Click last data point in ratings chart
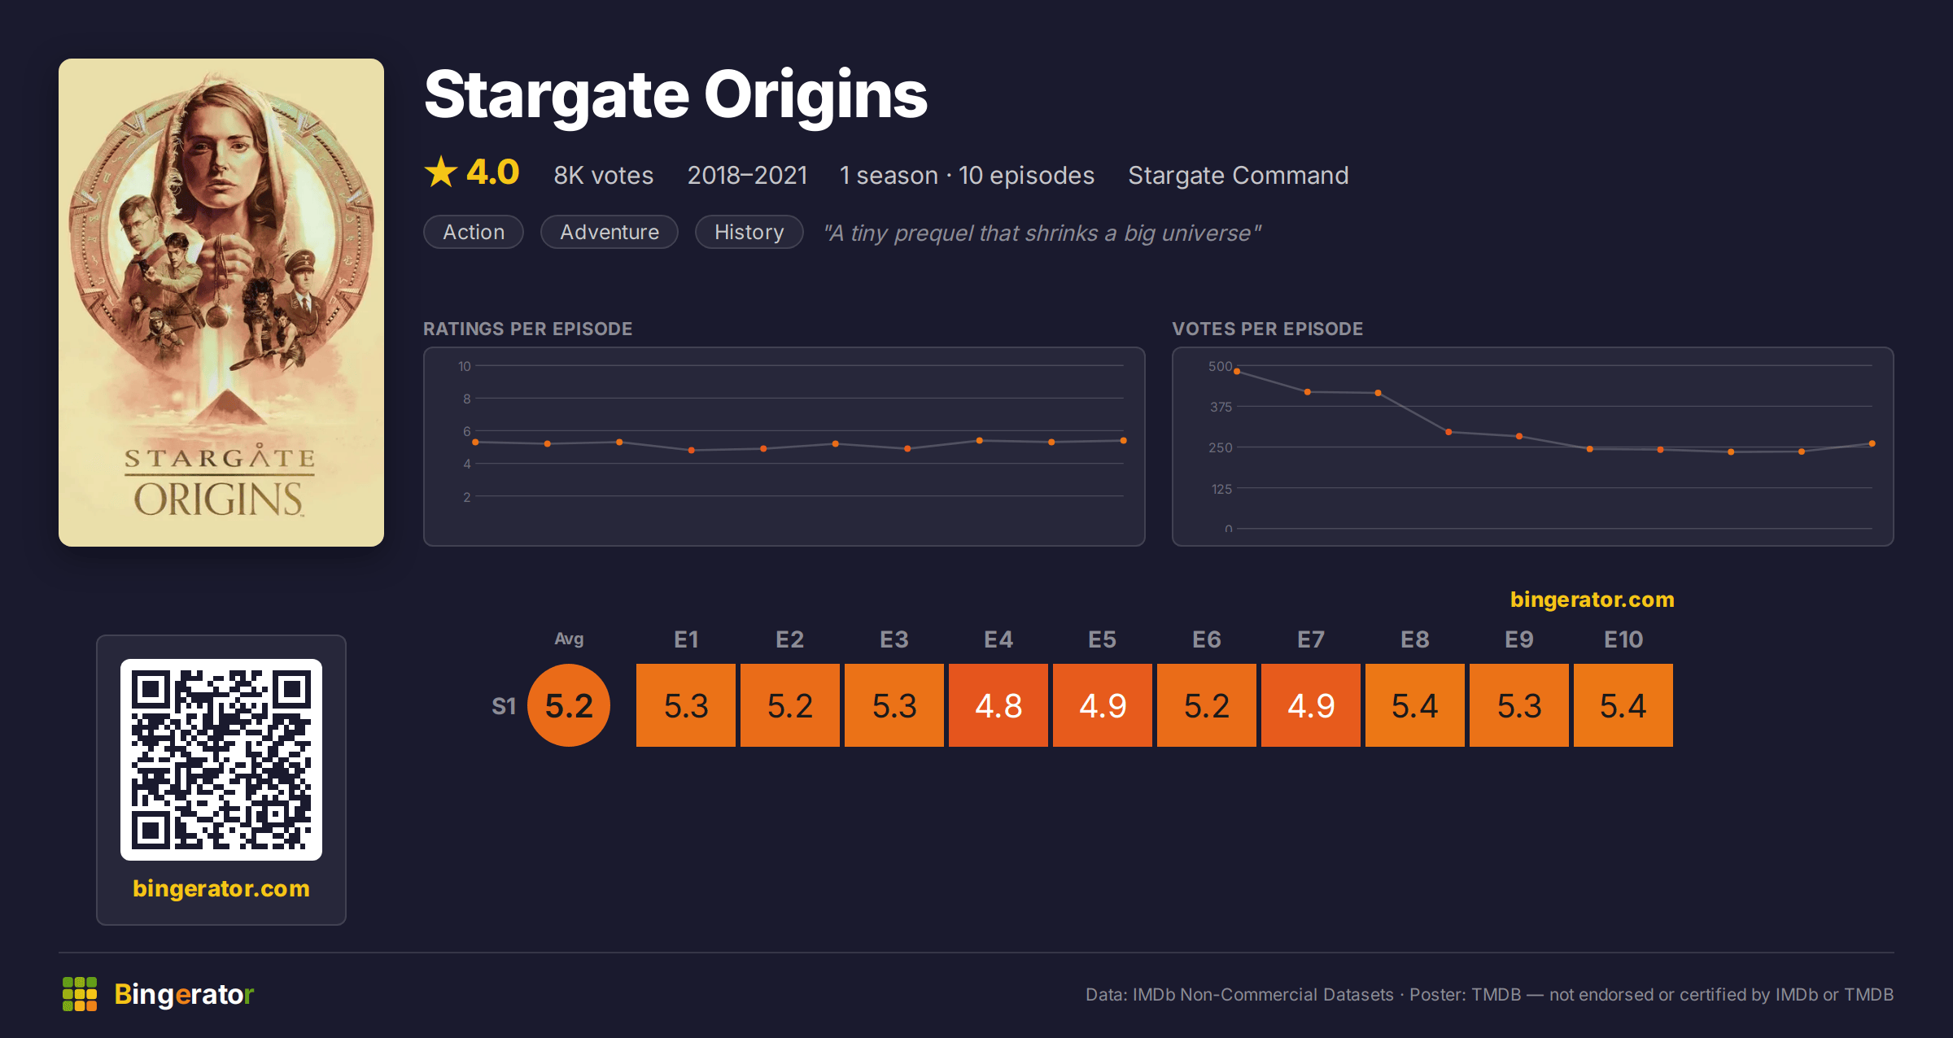Screen dimensions: 1953x1038 (1124, 441)
